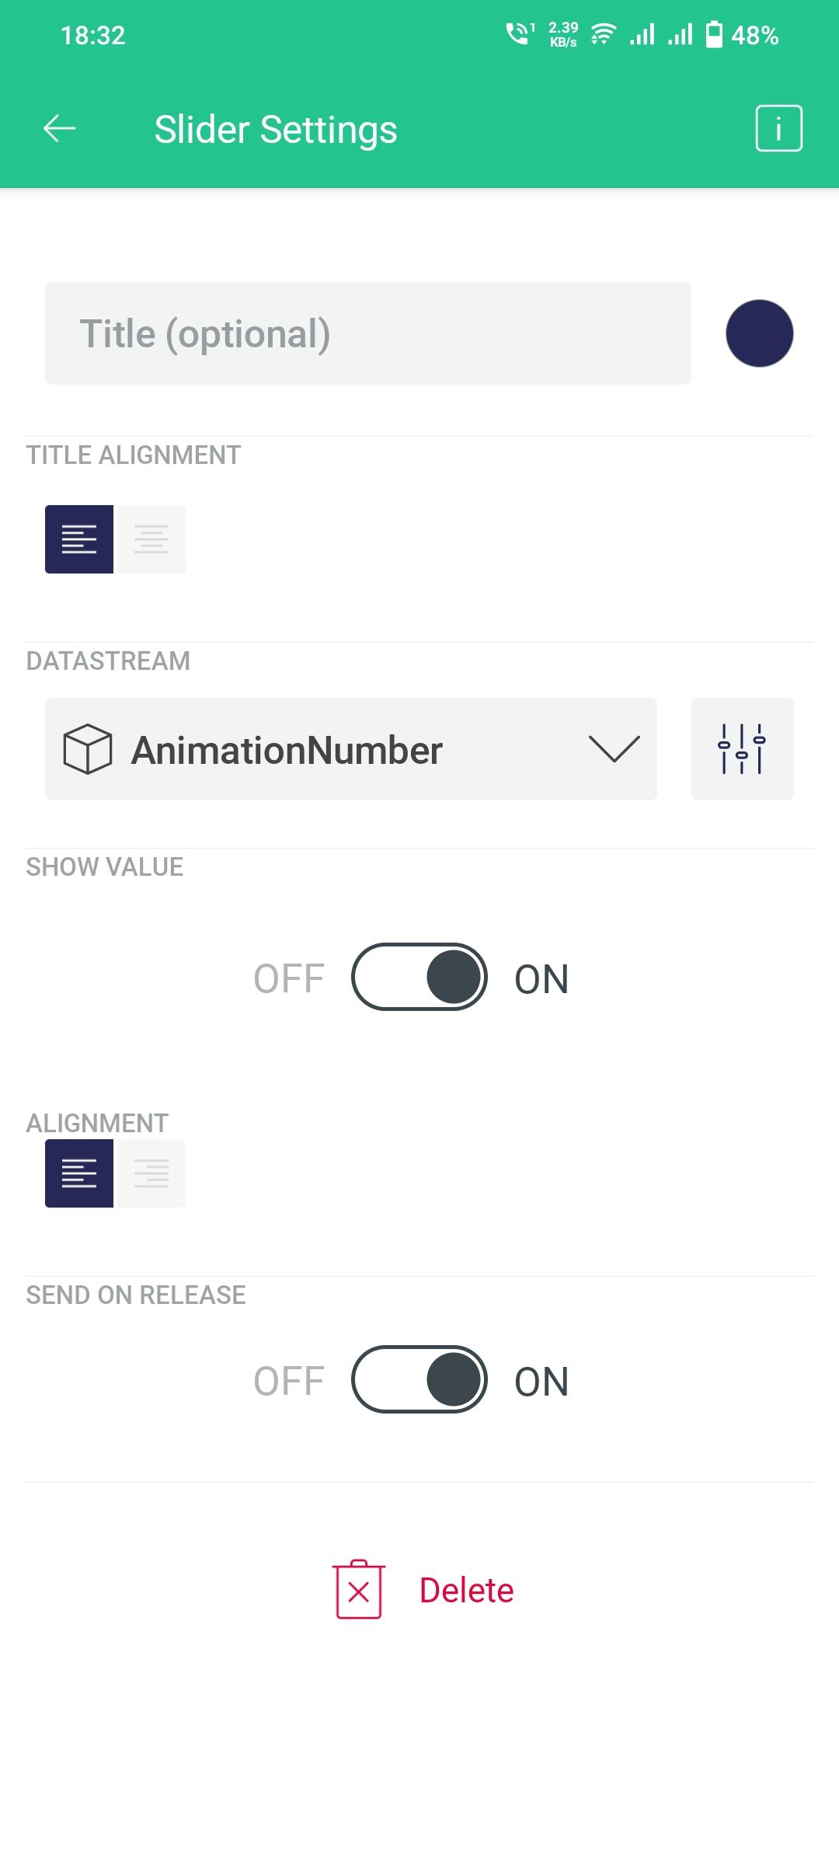Open the dark blue color picker circle
Image resolution: width=839 pixels, height=1865 pixels.
[x=759, y=333]
